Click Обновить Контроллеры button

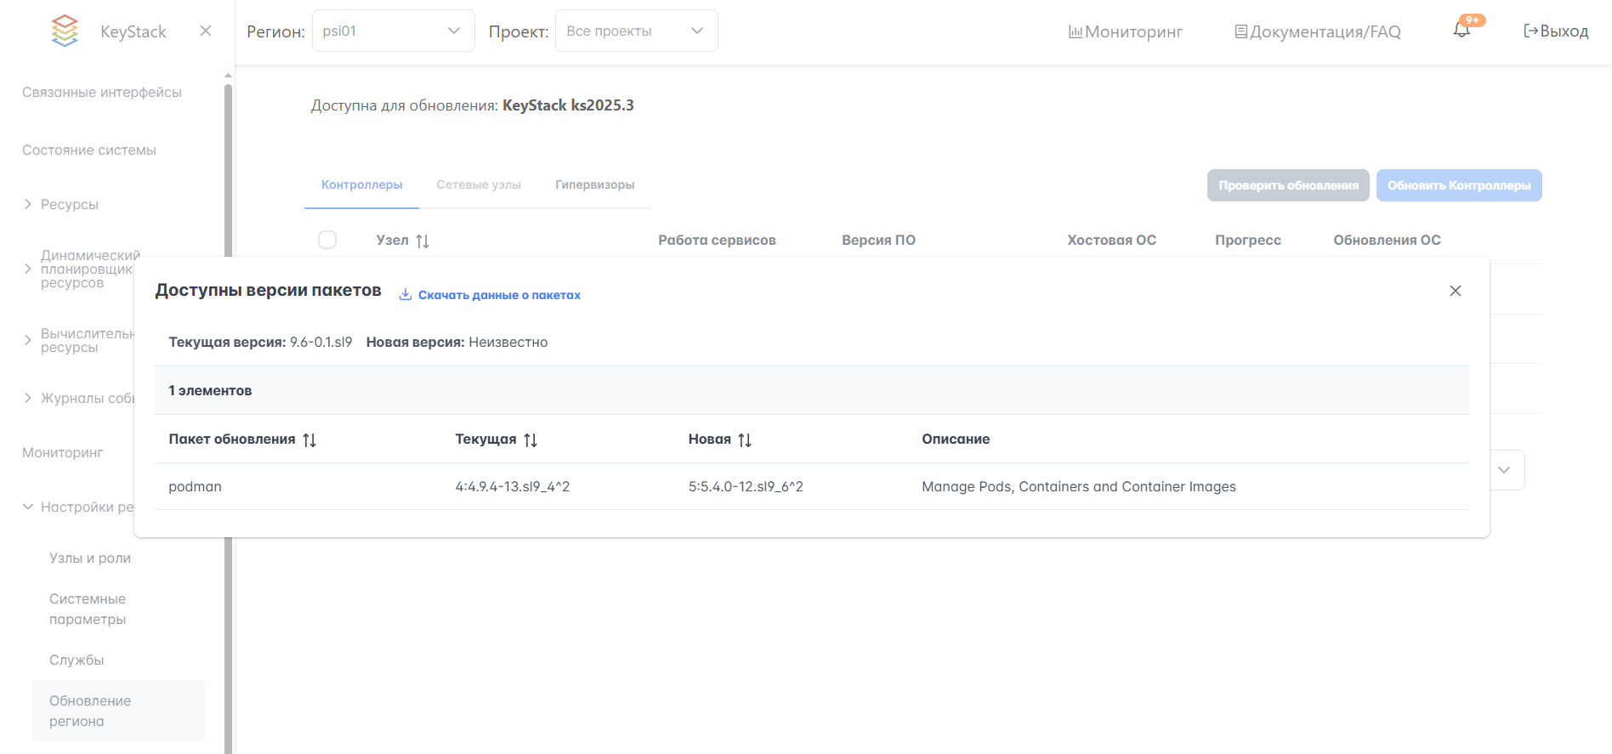[1458, 185]
